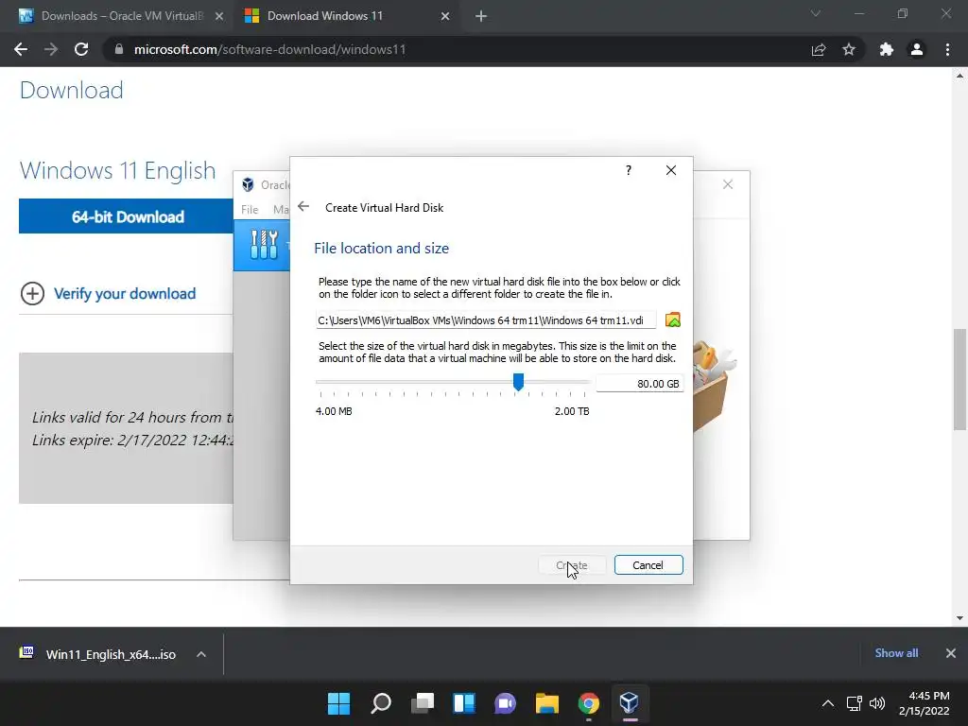Click the scrollbar up arrow
Image resolution: width=968 pixels, height=726 pixels.
coord(959,76)
